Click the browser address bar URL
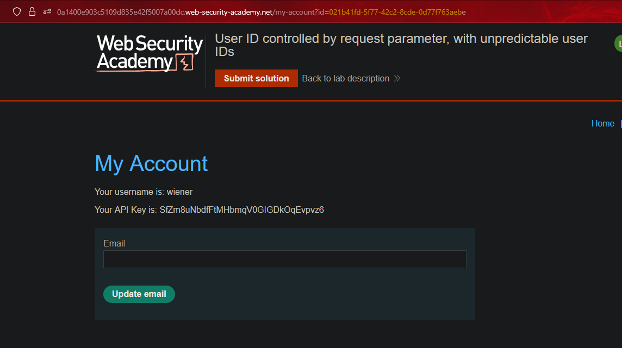The width and height of the screenshot is (622, 348). click(x=261, y=11)
